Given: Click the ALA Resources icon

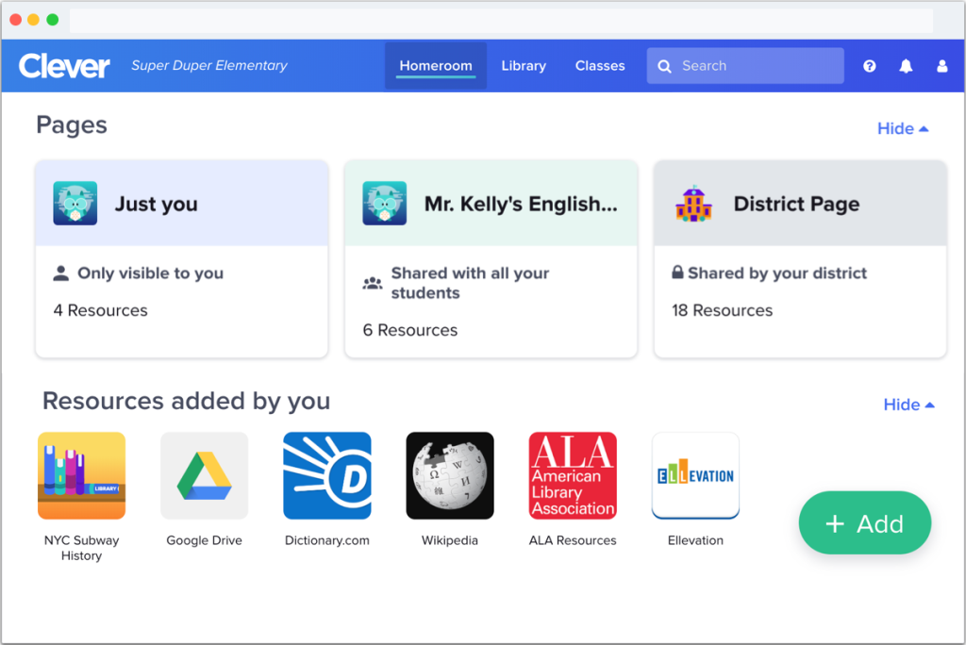Looking at the screenshot, I should (x=573, y=476).
